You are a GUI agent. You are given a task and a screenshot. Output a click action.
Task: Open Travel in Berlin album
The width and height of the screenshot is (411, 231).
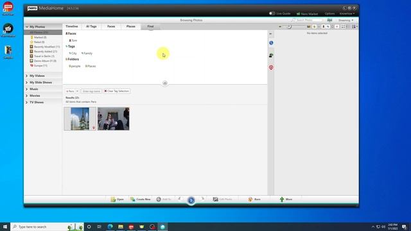click(44, 56)
